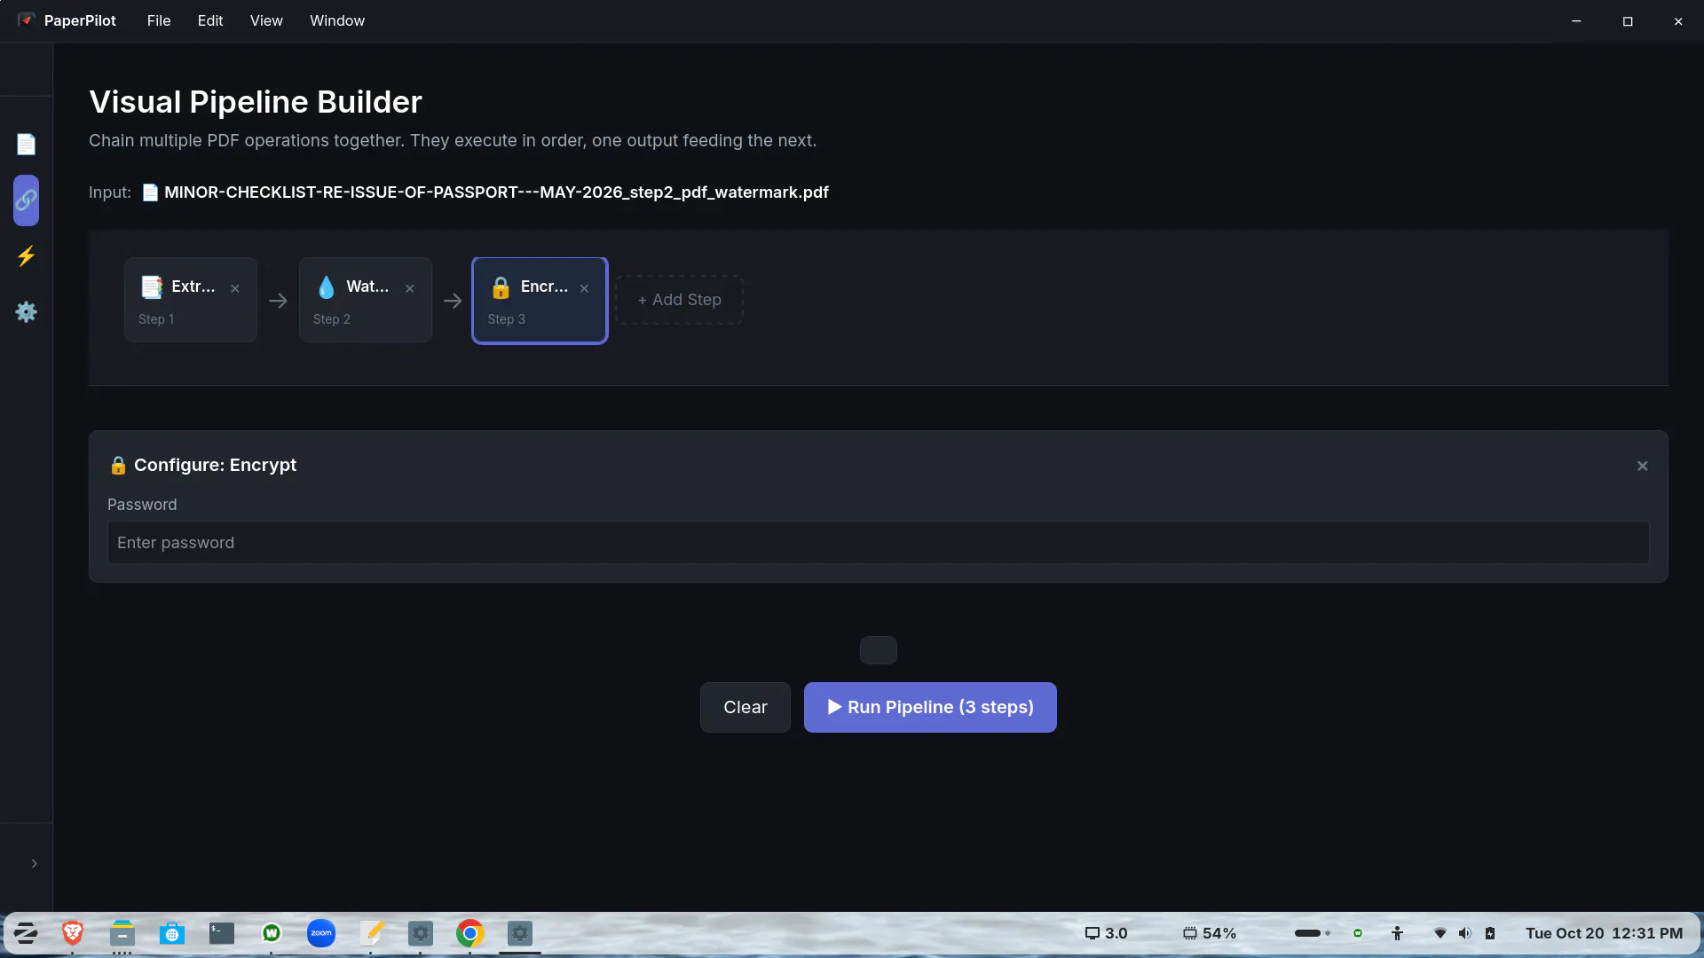
Task: Remove the Encrypt step with its x
Action: point(585,288)
